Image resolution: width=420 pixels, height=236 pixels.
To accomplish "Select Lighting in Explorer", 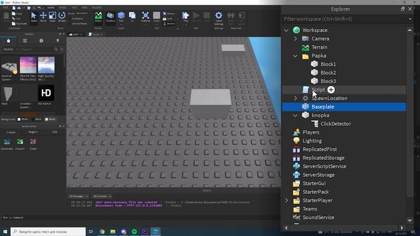I will click(x=312, y=141).
